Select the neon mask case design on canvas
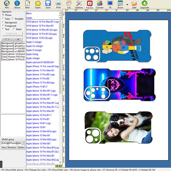Image resolution: width=171 pixels, height=171 pixels. (120, 85)
